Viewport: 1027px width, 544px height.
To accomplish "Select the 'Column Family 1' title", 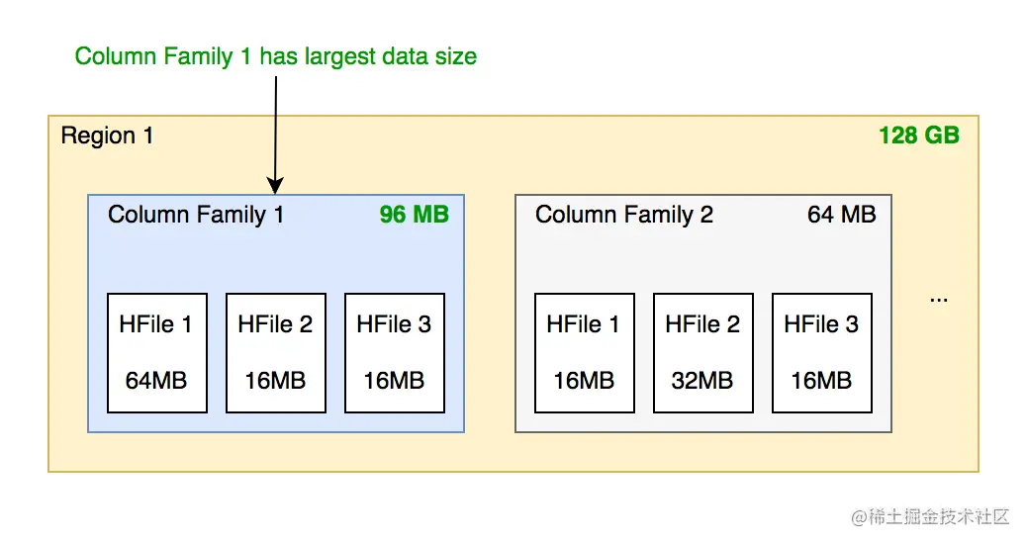I will pyautogui.click(x=196, y=215).
